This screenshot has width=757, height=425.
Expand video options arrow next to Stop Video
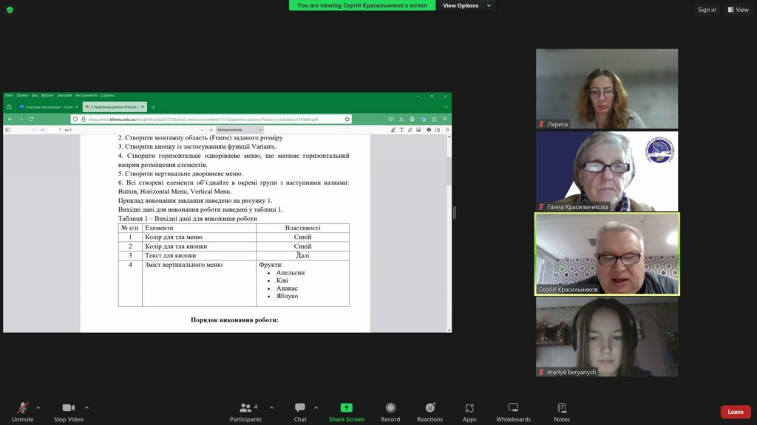(86, 407)
